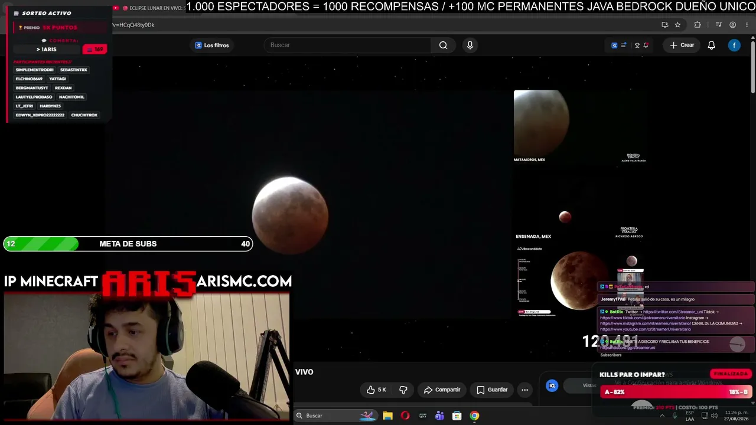
Task: Click the Los filtros button
Action: tap(212, 45)
